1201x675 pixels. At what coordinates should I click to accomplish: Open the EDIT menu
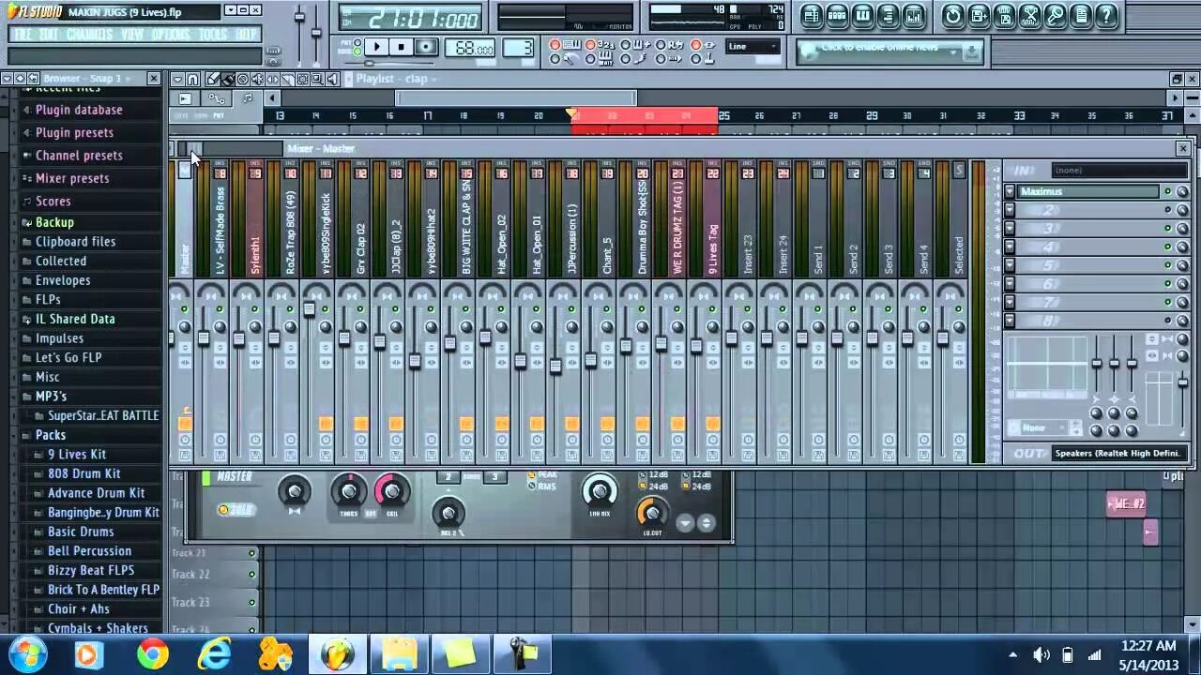[x=49, y=35]
